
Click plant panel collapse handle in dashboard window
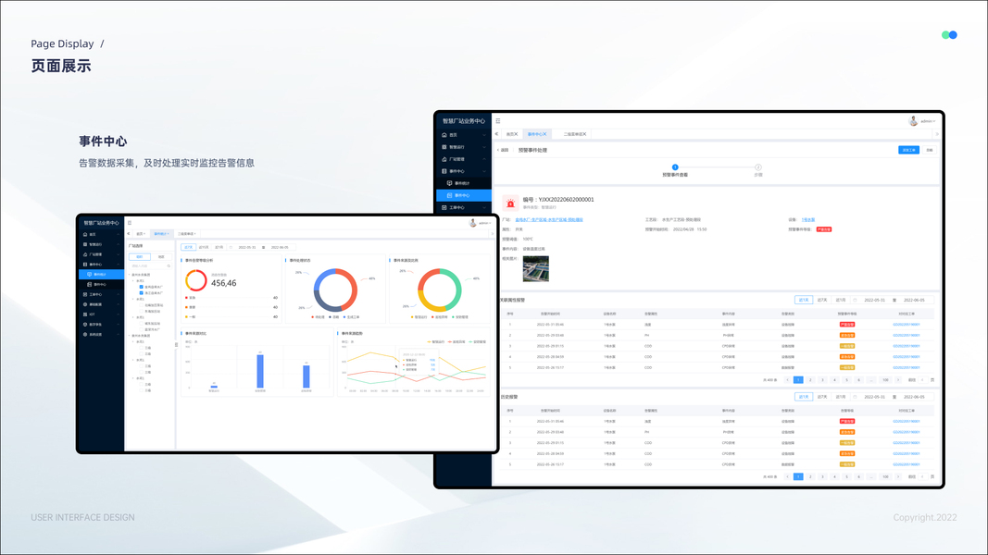pos(177,344)
